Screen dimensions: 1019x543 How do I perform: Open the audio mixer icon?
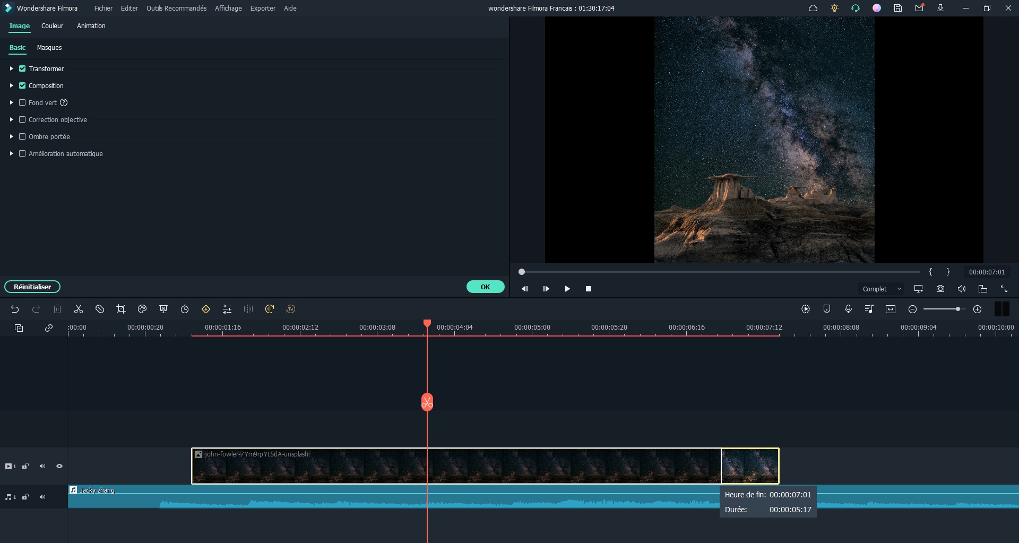(x=869, y=309)
